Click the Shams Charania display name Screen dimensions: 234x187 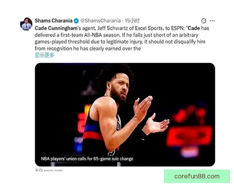coord(53,21)
